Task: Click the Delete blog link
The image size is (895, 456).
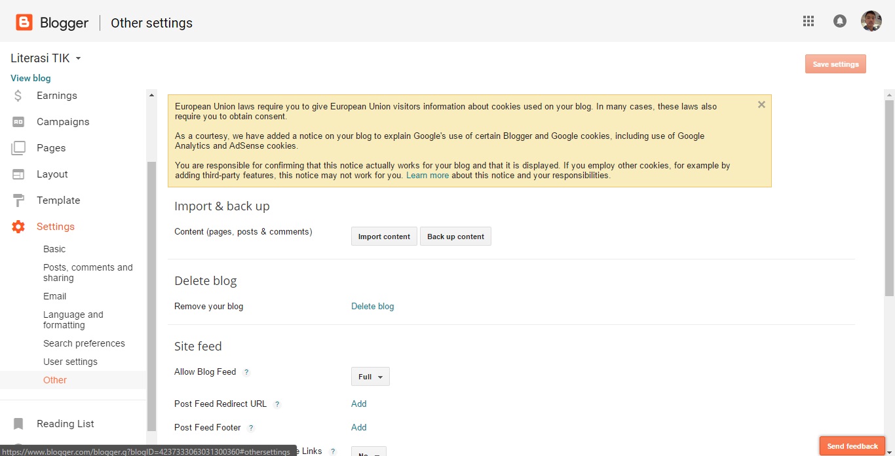Action: [372, 306]
